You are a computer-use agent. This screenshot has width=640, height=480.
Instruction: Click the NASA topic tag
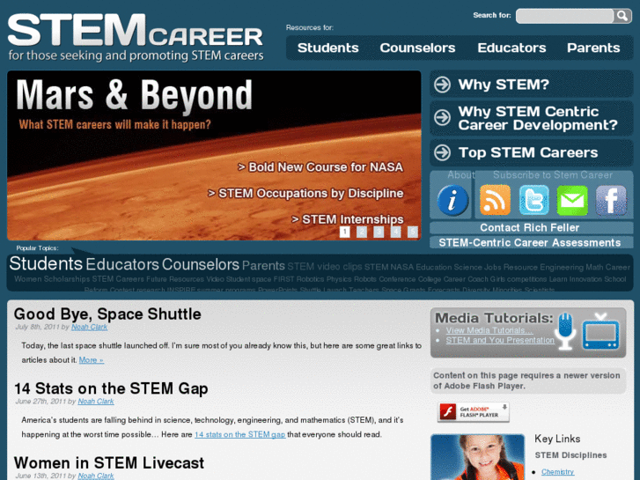pos(401,267)
